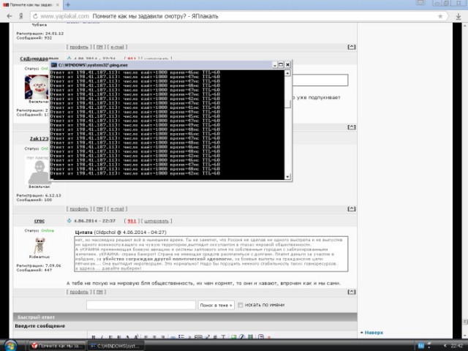Expand hidden tray icons arrow

[x=445, y=346]
